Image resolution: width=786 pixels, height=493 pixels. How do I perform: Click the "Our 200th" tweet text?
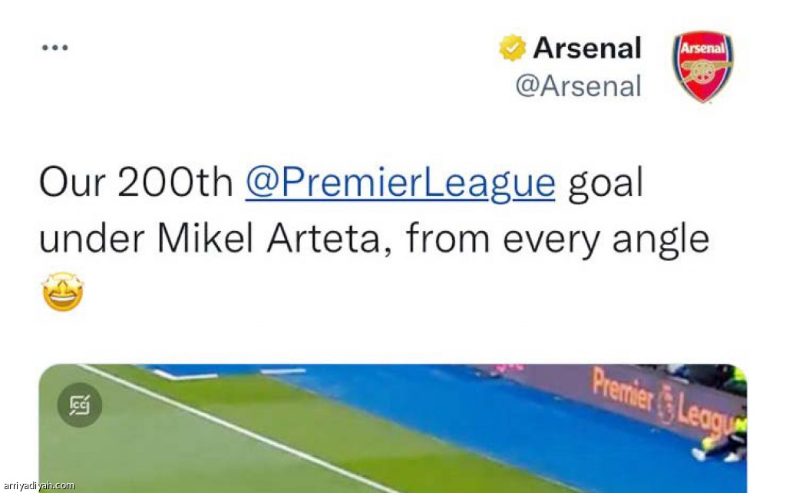coord(136,184)
